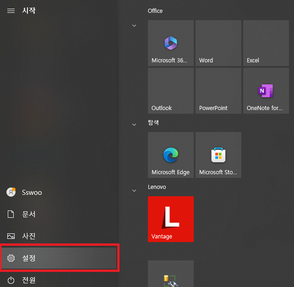The height and width of the screenshot is (287, 294).
Task: Click the Office group header
Action: (x=155, y=11)
